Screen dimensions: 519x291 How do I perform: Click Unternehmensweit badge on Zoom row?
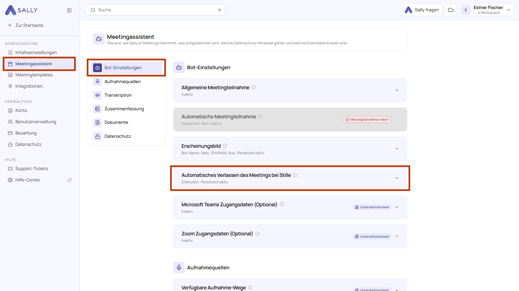point(372,236)
